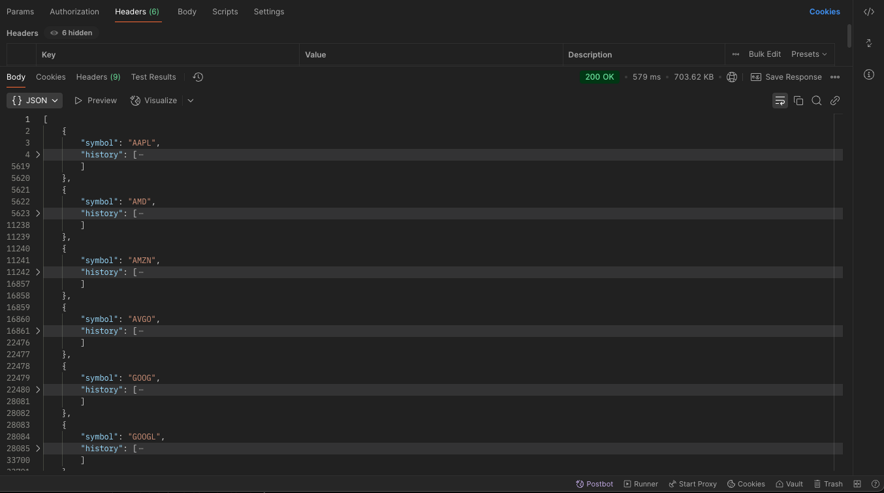Click the layout grid icon in the status bar
The height and width of the screenshot is (493, 884).
[x=857, y=484]
